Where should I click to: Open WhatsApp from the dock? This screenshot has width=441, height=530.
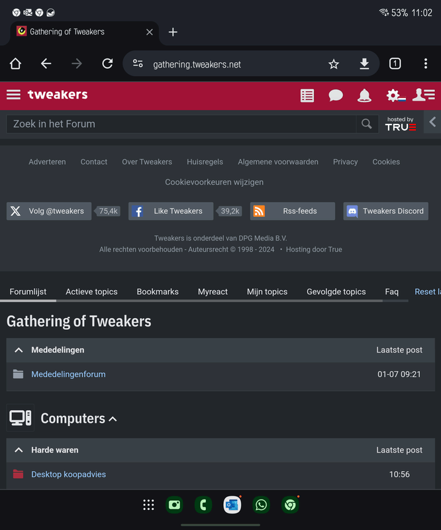click(x=261, y=505)
